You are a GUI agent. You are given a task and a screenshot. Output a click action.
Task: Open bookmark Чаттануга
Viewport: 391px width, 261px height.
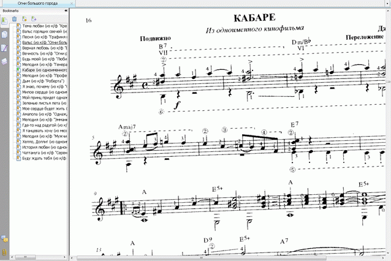[x=45, y=153]
